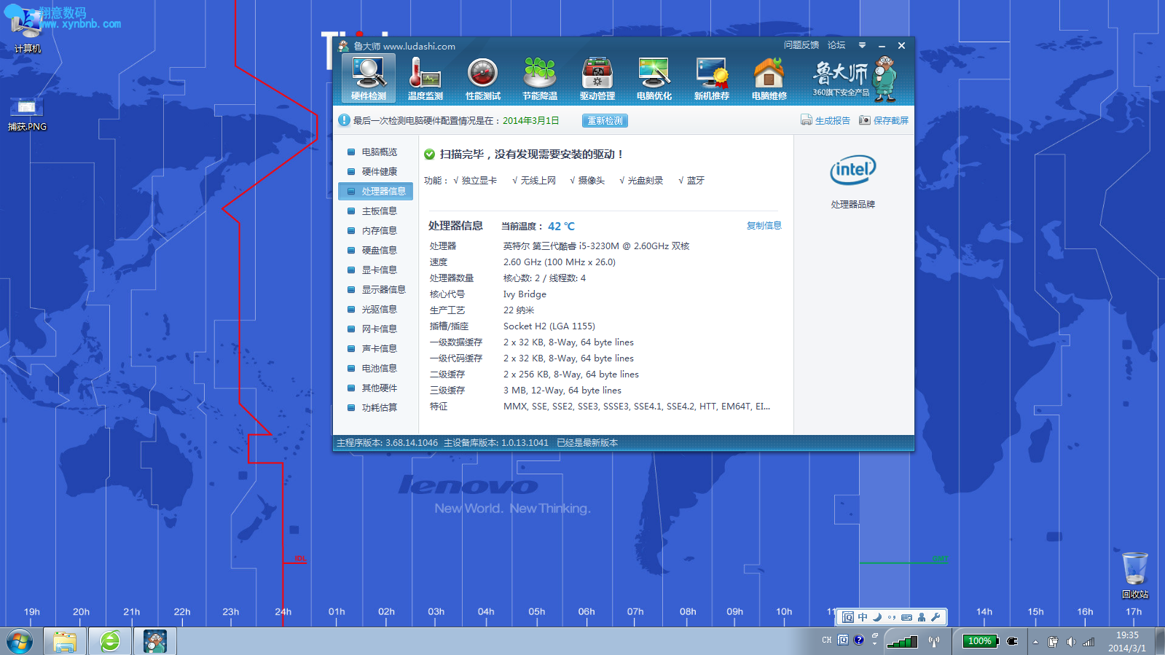
Task: Click the 特征 MMX, SSE feature list
Action: tap(636, 407)
